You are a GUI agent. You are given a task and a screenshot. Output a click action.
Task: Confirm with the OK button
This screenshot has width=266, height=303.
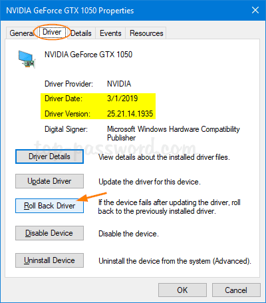coord(182,290)
